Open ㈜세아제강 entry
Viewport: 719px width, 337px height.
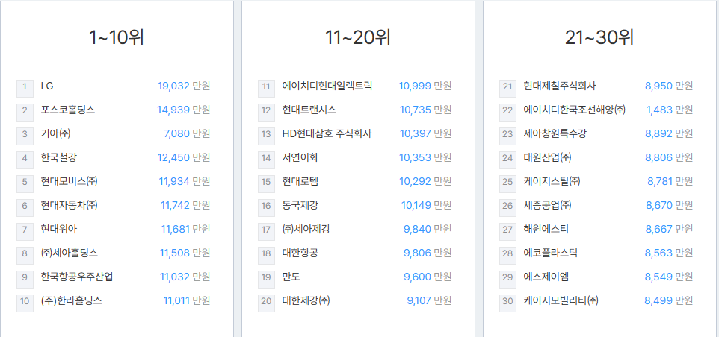click(x=306, y=229)
